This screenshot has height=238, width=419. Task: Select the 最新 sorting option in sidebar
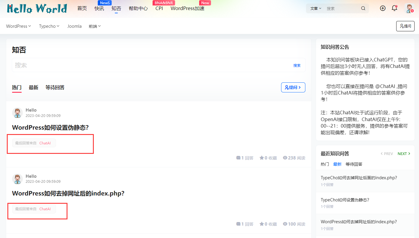pyautogui.click(x=337, y=164)
